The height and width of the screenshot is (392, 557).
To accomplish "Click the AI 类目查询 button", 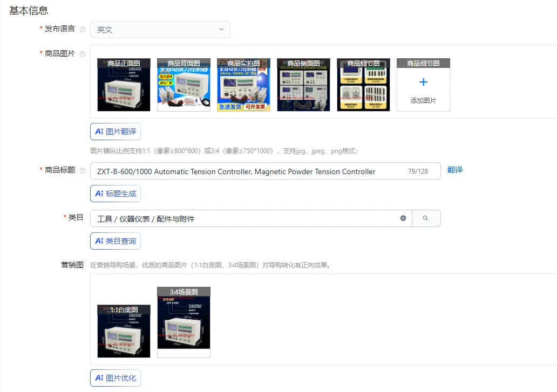I will tap(116, 241).
